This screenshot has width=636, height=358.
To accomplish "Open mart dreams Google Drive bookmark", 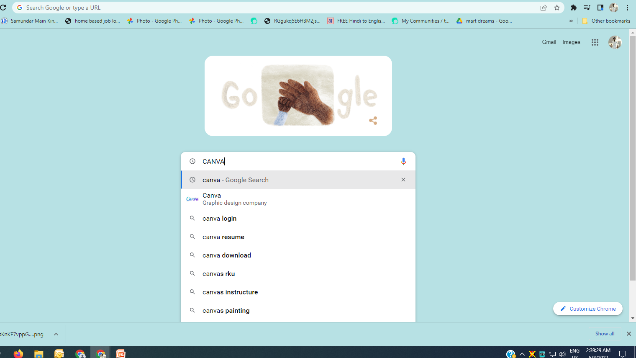I will pos(484,21).
